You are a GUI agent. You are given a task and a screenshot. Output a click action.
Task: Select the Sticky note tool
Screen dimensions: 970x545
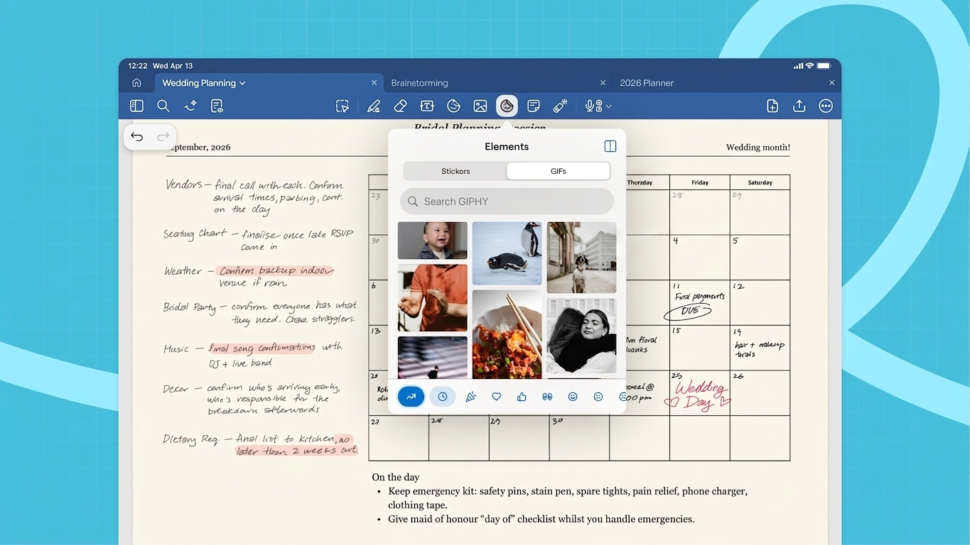[534, 106]
